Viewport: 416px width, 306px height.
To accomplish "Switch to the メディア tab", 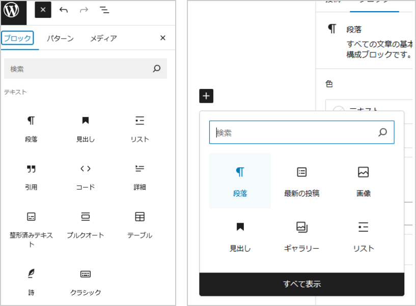I will pos(103,39).
